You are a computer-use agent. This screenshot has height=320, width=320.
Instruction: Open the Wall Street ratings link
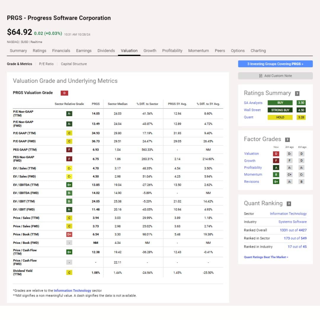click(252, 110)
